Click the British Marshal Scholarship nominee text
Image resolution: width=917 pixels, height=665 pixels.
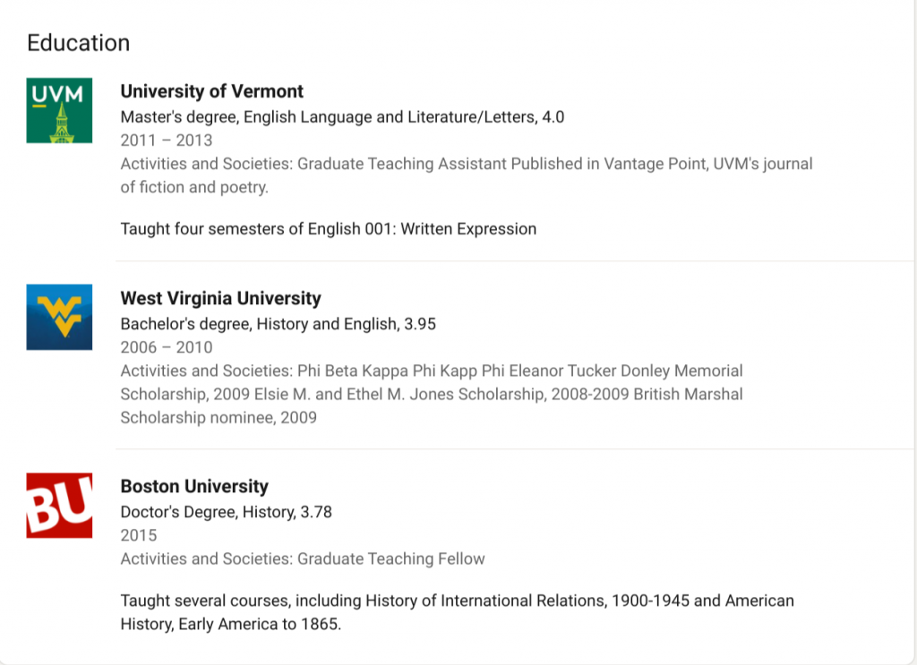coord(689,394)
